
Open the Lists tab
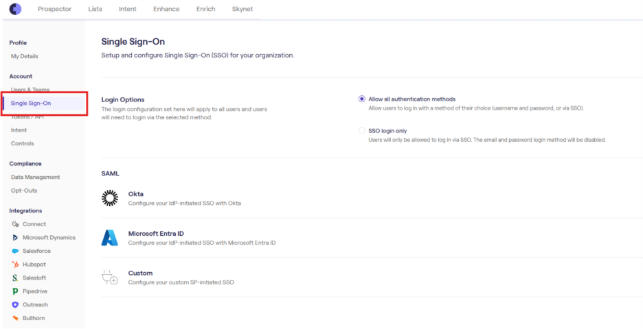pyautogui.click(x=95, y=9)
